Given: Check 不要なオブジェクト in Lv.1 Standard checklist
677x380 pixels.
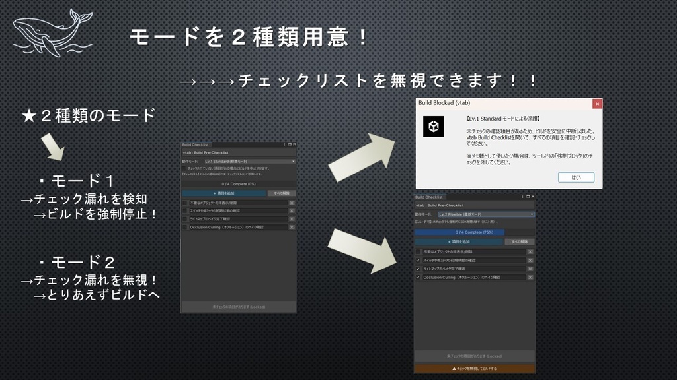Looking at the screenshot, I should pos(185,203).
